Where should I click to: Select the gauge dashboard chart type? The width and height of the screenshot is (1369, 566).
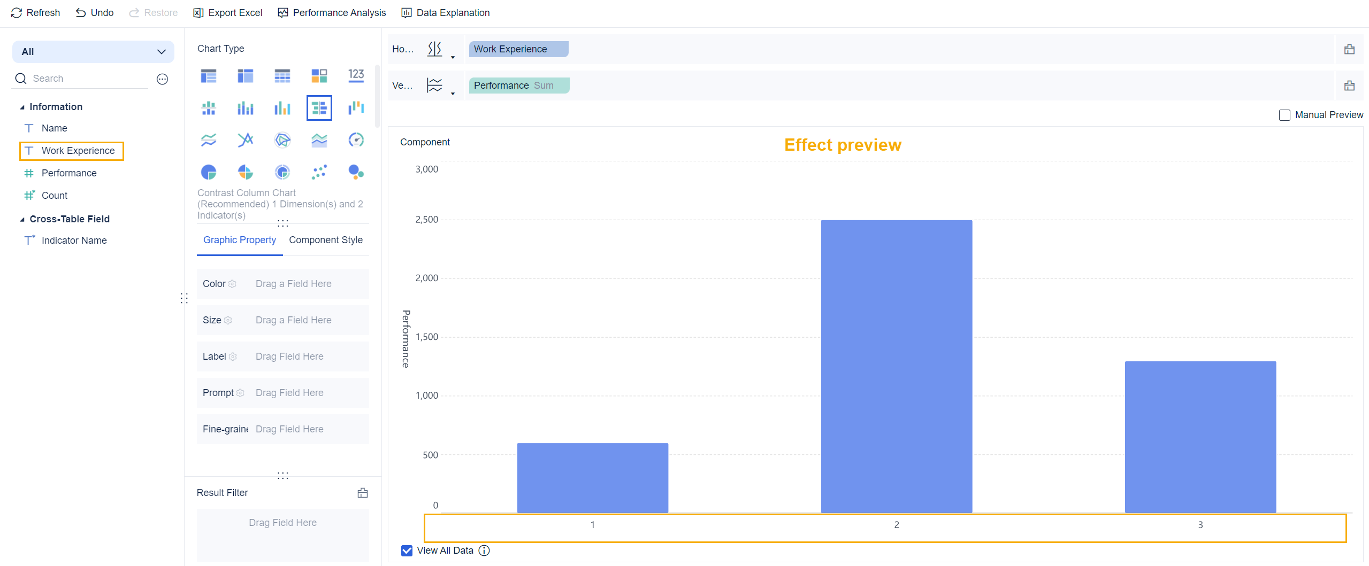click(x=356, y=140)
